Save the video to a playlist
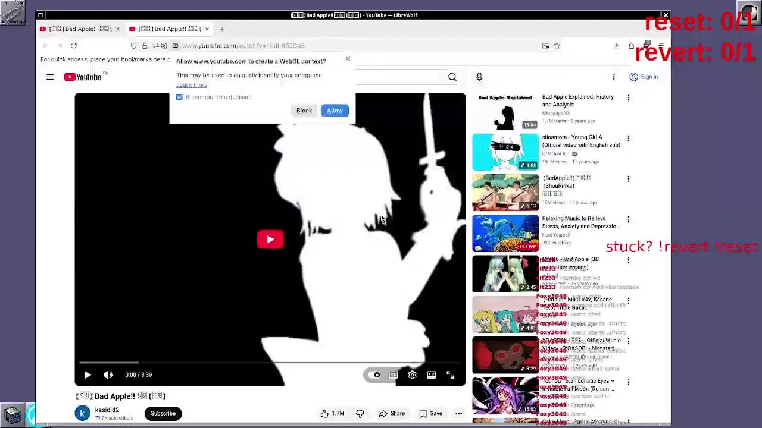 431,414
